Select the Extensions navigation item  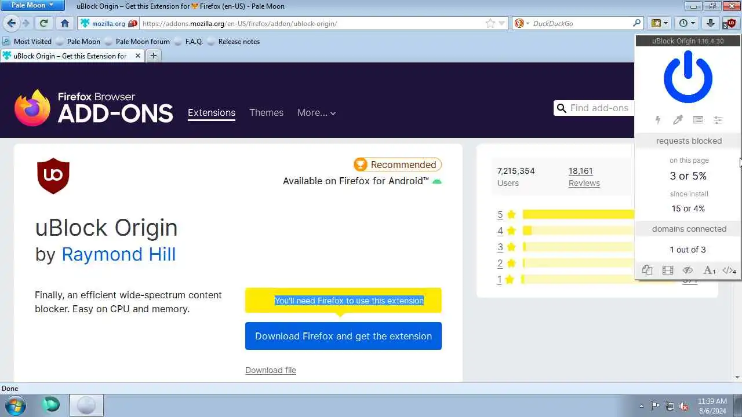pos(212,112)
